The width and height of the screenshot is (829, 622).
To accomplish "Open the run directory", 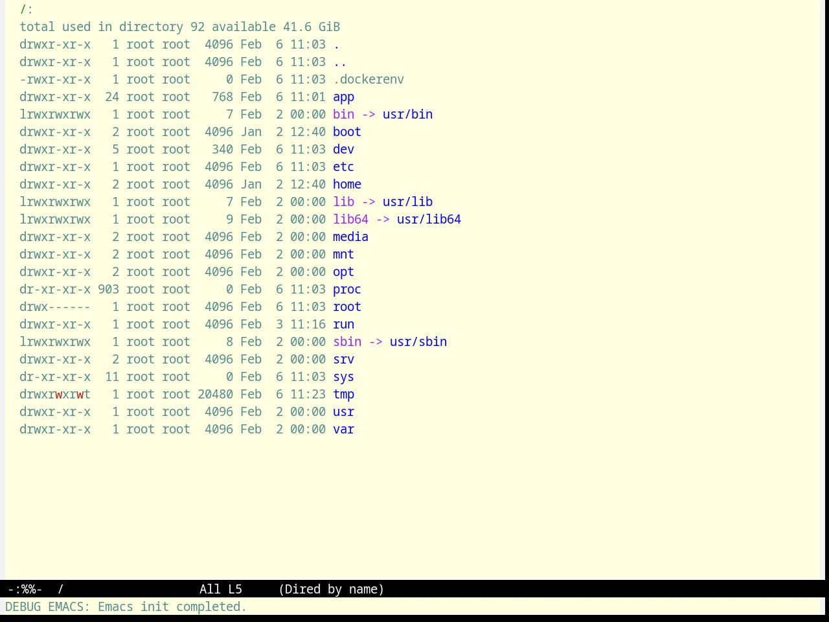I will [x=343, y=324].
